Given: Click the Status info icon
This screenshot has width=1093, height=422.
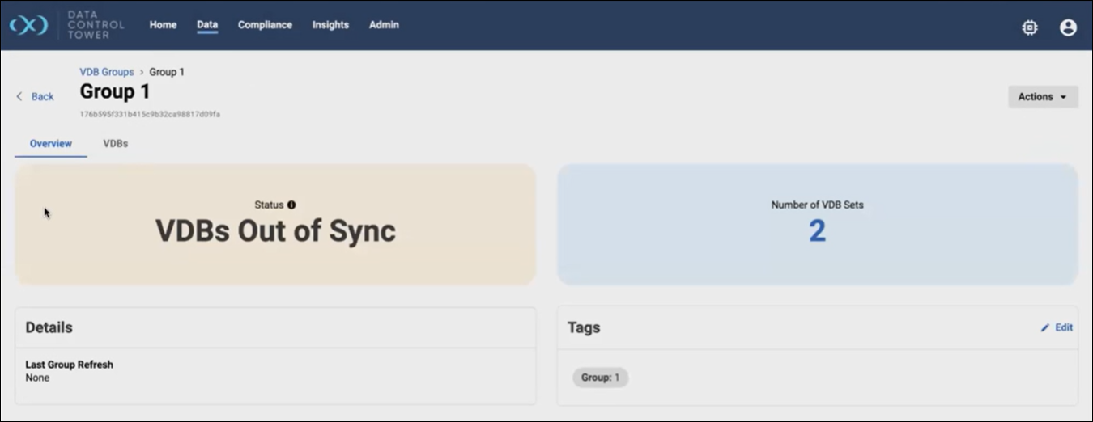Looking at the screenshot, I should 291,205.
